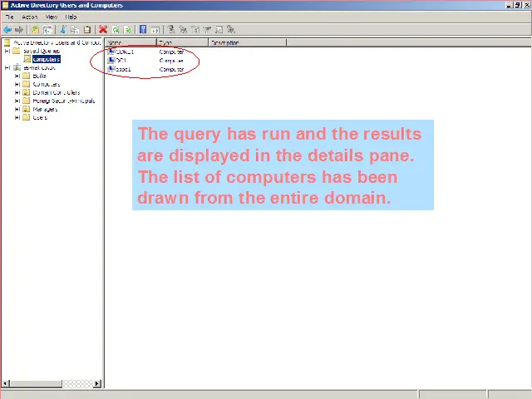
Task: Expand the Managers folder node
Action: tap(17, 109)
